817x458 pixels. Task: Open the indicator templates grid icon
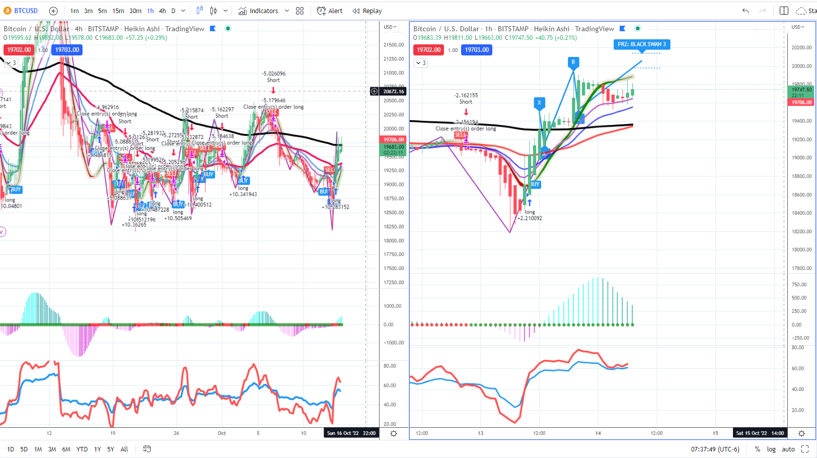click(x=300, y=11)
